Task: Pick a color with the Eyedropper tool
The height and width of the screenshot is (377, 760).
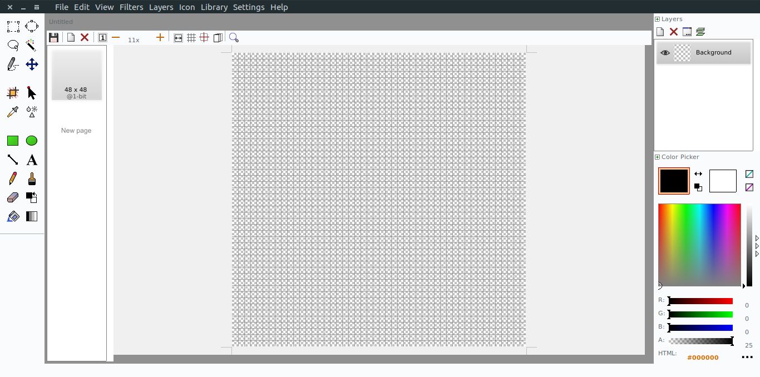Action: (x=13, y=112)
